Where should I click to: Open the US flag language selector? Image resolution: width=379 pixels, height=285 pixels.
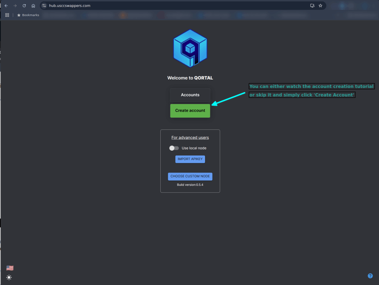[x=10, y=268]
